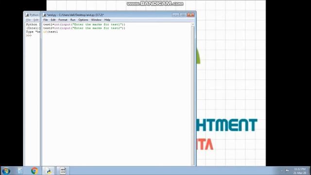
Task: Show hidden tray icons arrow
Action: pos(282,171)
